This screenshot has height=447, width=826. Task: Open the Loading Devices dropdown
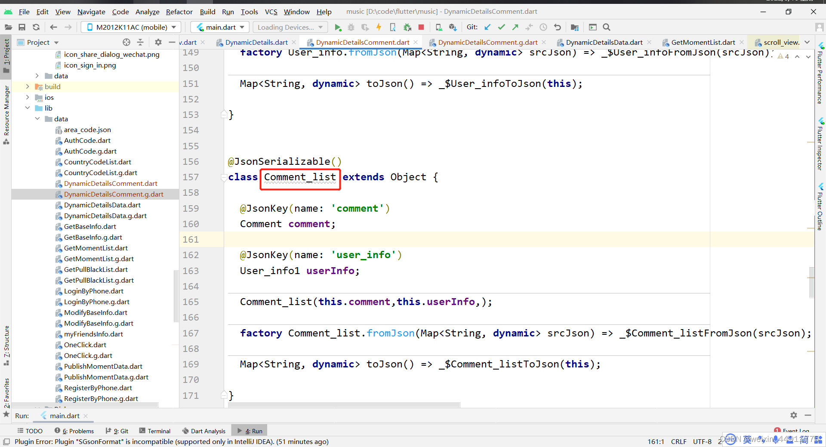290,27
